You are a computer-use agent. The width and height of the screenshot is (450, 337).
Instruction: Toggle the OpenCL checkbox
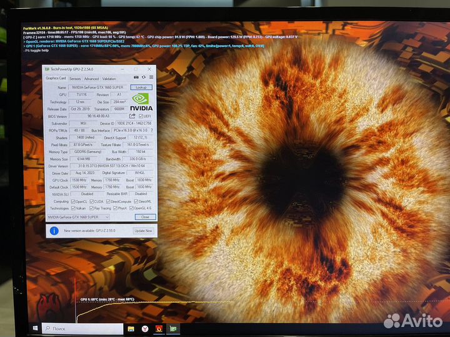pyautogui.click(x=72, y=202)
